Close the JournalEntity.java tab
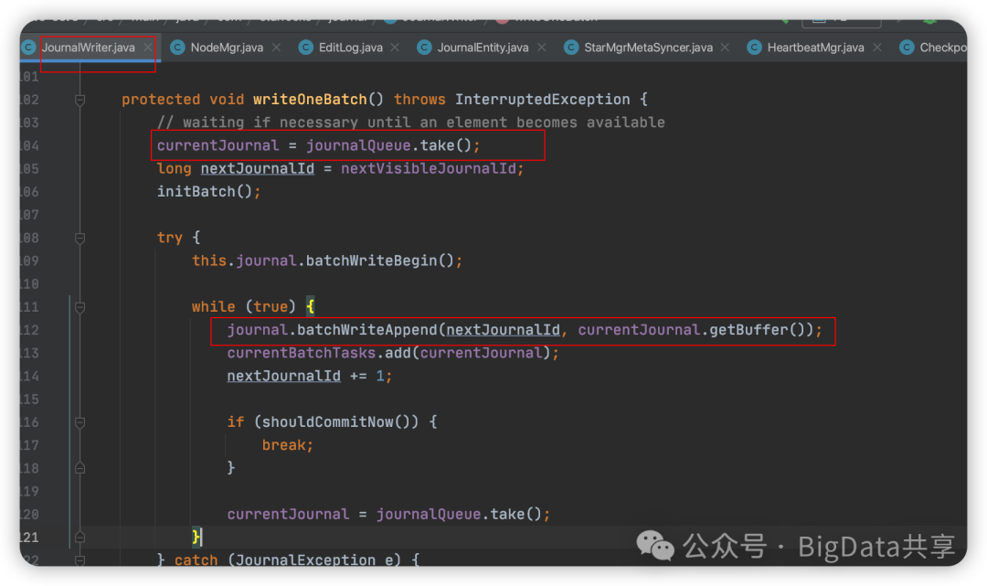The height and width of the screenshot is (586, 987). [541, 48]
